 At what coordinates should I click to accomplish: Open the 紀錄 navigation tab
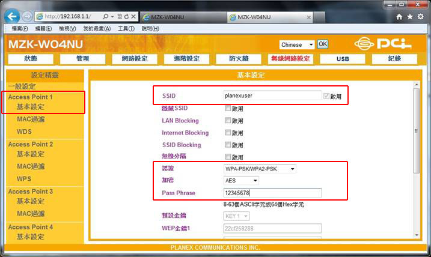coord(394,59)
